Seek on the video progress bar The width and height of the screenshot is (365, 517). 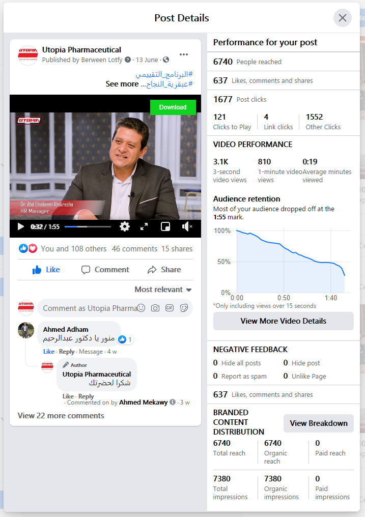point(88,226)
